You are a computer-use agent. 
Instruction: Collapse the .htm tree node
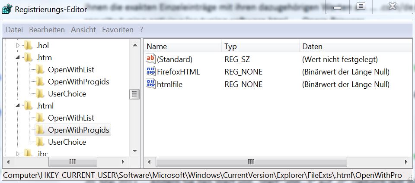18,58
